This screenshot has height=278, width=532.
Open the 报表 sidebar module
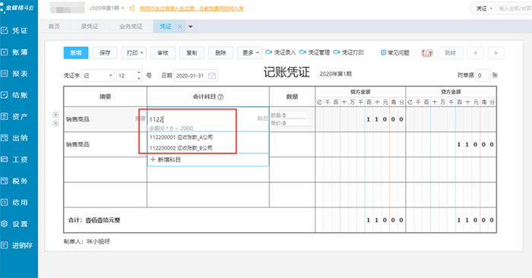(15, 74)
